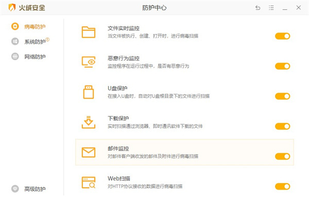This screenshot has height=203, width=309.
Task: Disable the 恶意行为监控 switch
Action: pyautogui.click(x=283, y=66)
